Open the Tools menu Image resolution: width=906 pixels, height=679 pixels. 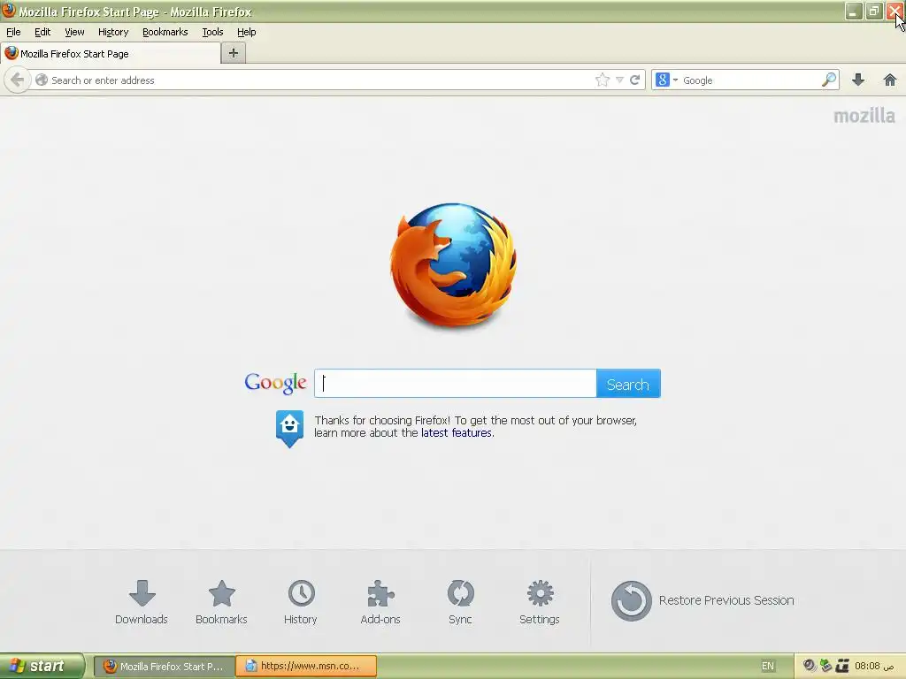[x=212, y=32]
